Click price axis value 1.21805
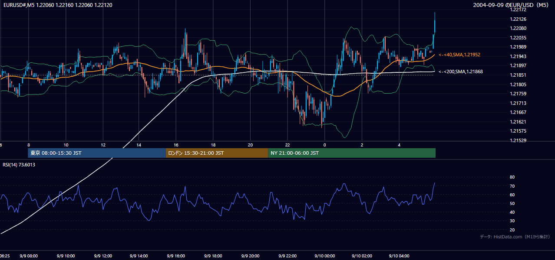This screenshot has height=260, width=555. (x=518, y=84)
